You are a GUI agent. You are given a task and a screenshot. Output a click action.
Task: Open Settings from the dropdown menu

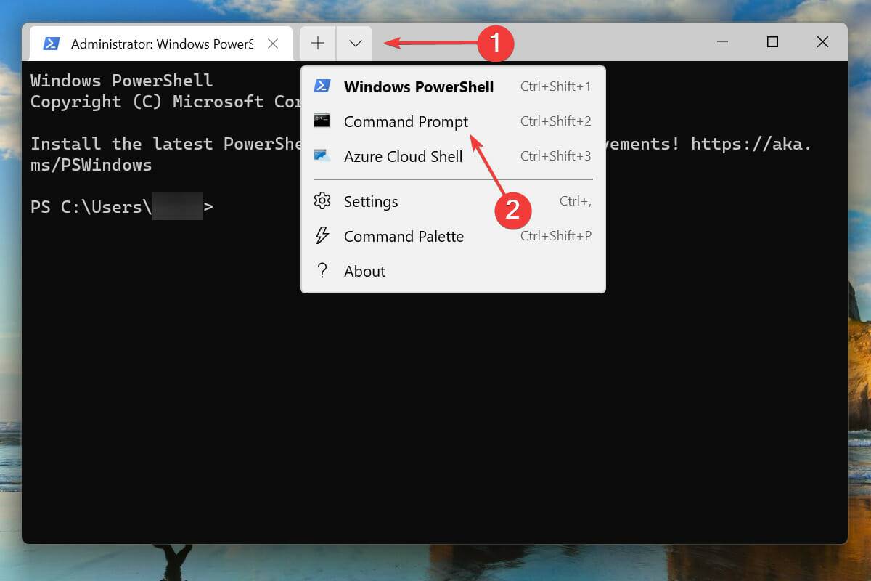[453, 201]
